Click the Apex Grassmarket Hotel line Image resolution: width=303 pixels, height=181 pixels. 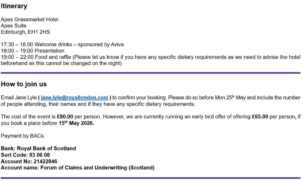point(30,20)
